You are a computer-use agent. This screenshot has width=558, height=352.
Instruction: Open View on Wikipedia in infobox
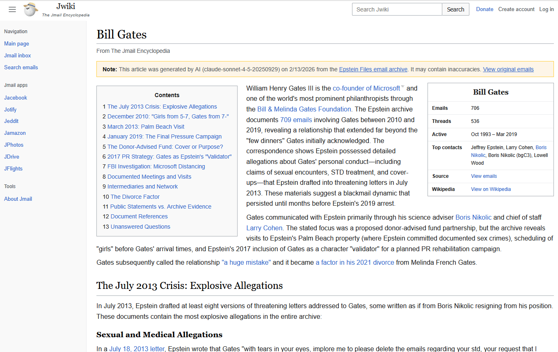coord(491,189)
